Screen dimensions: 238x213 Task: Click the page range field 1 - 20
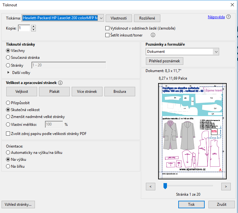point(69,65)
